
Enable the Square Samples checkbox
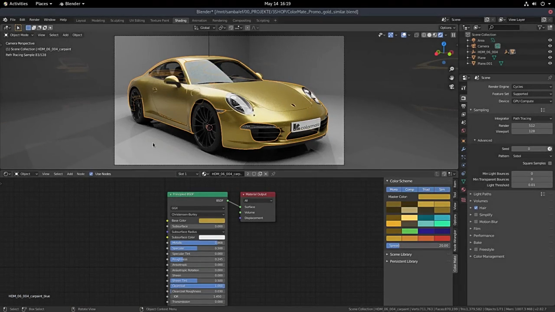click(550, 163)
